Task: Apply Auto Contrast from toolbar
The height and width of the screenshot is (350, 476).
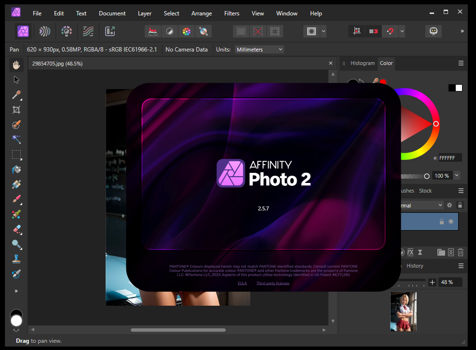Action: (x=170, y=31)
